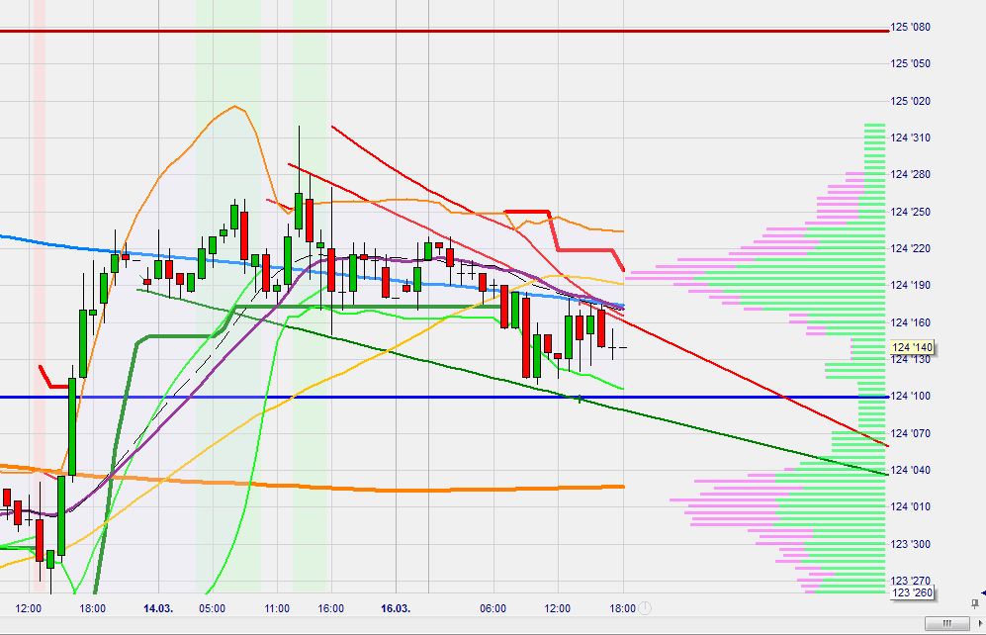This screenshot has width=986, height=635.
Task: Click the 06:00 time axis label
Action: point(493,608)
